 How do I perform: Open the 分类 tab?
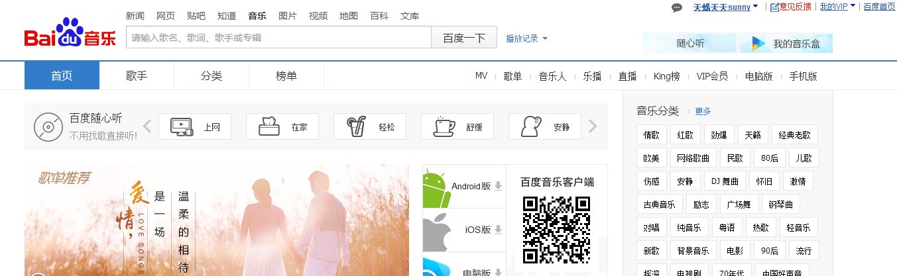(211, 75)
